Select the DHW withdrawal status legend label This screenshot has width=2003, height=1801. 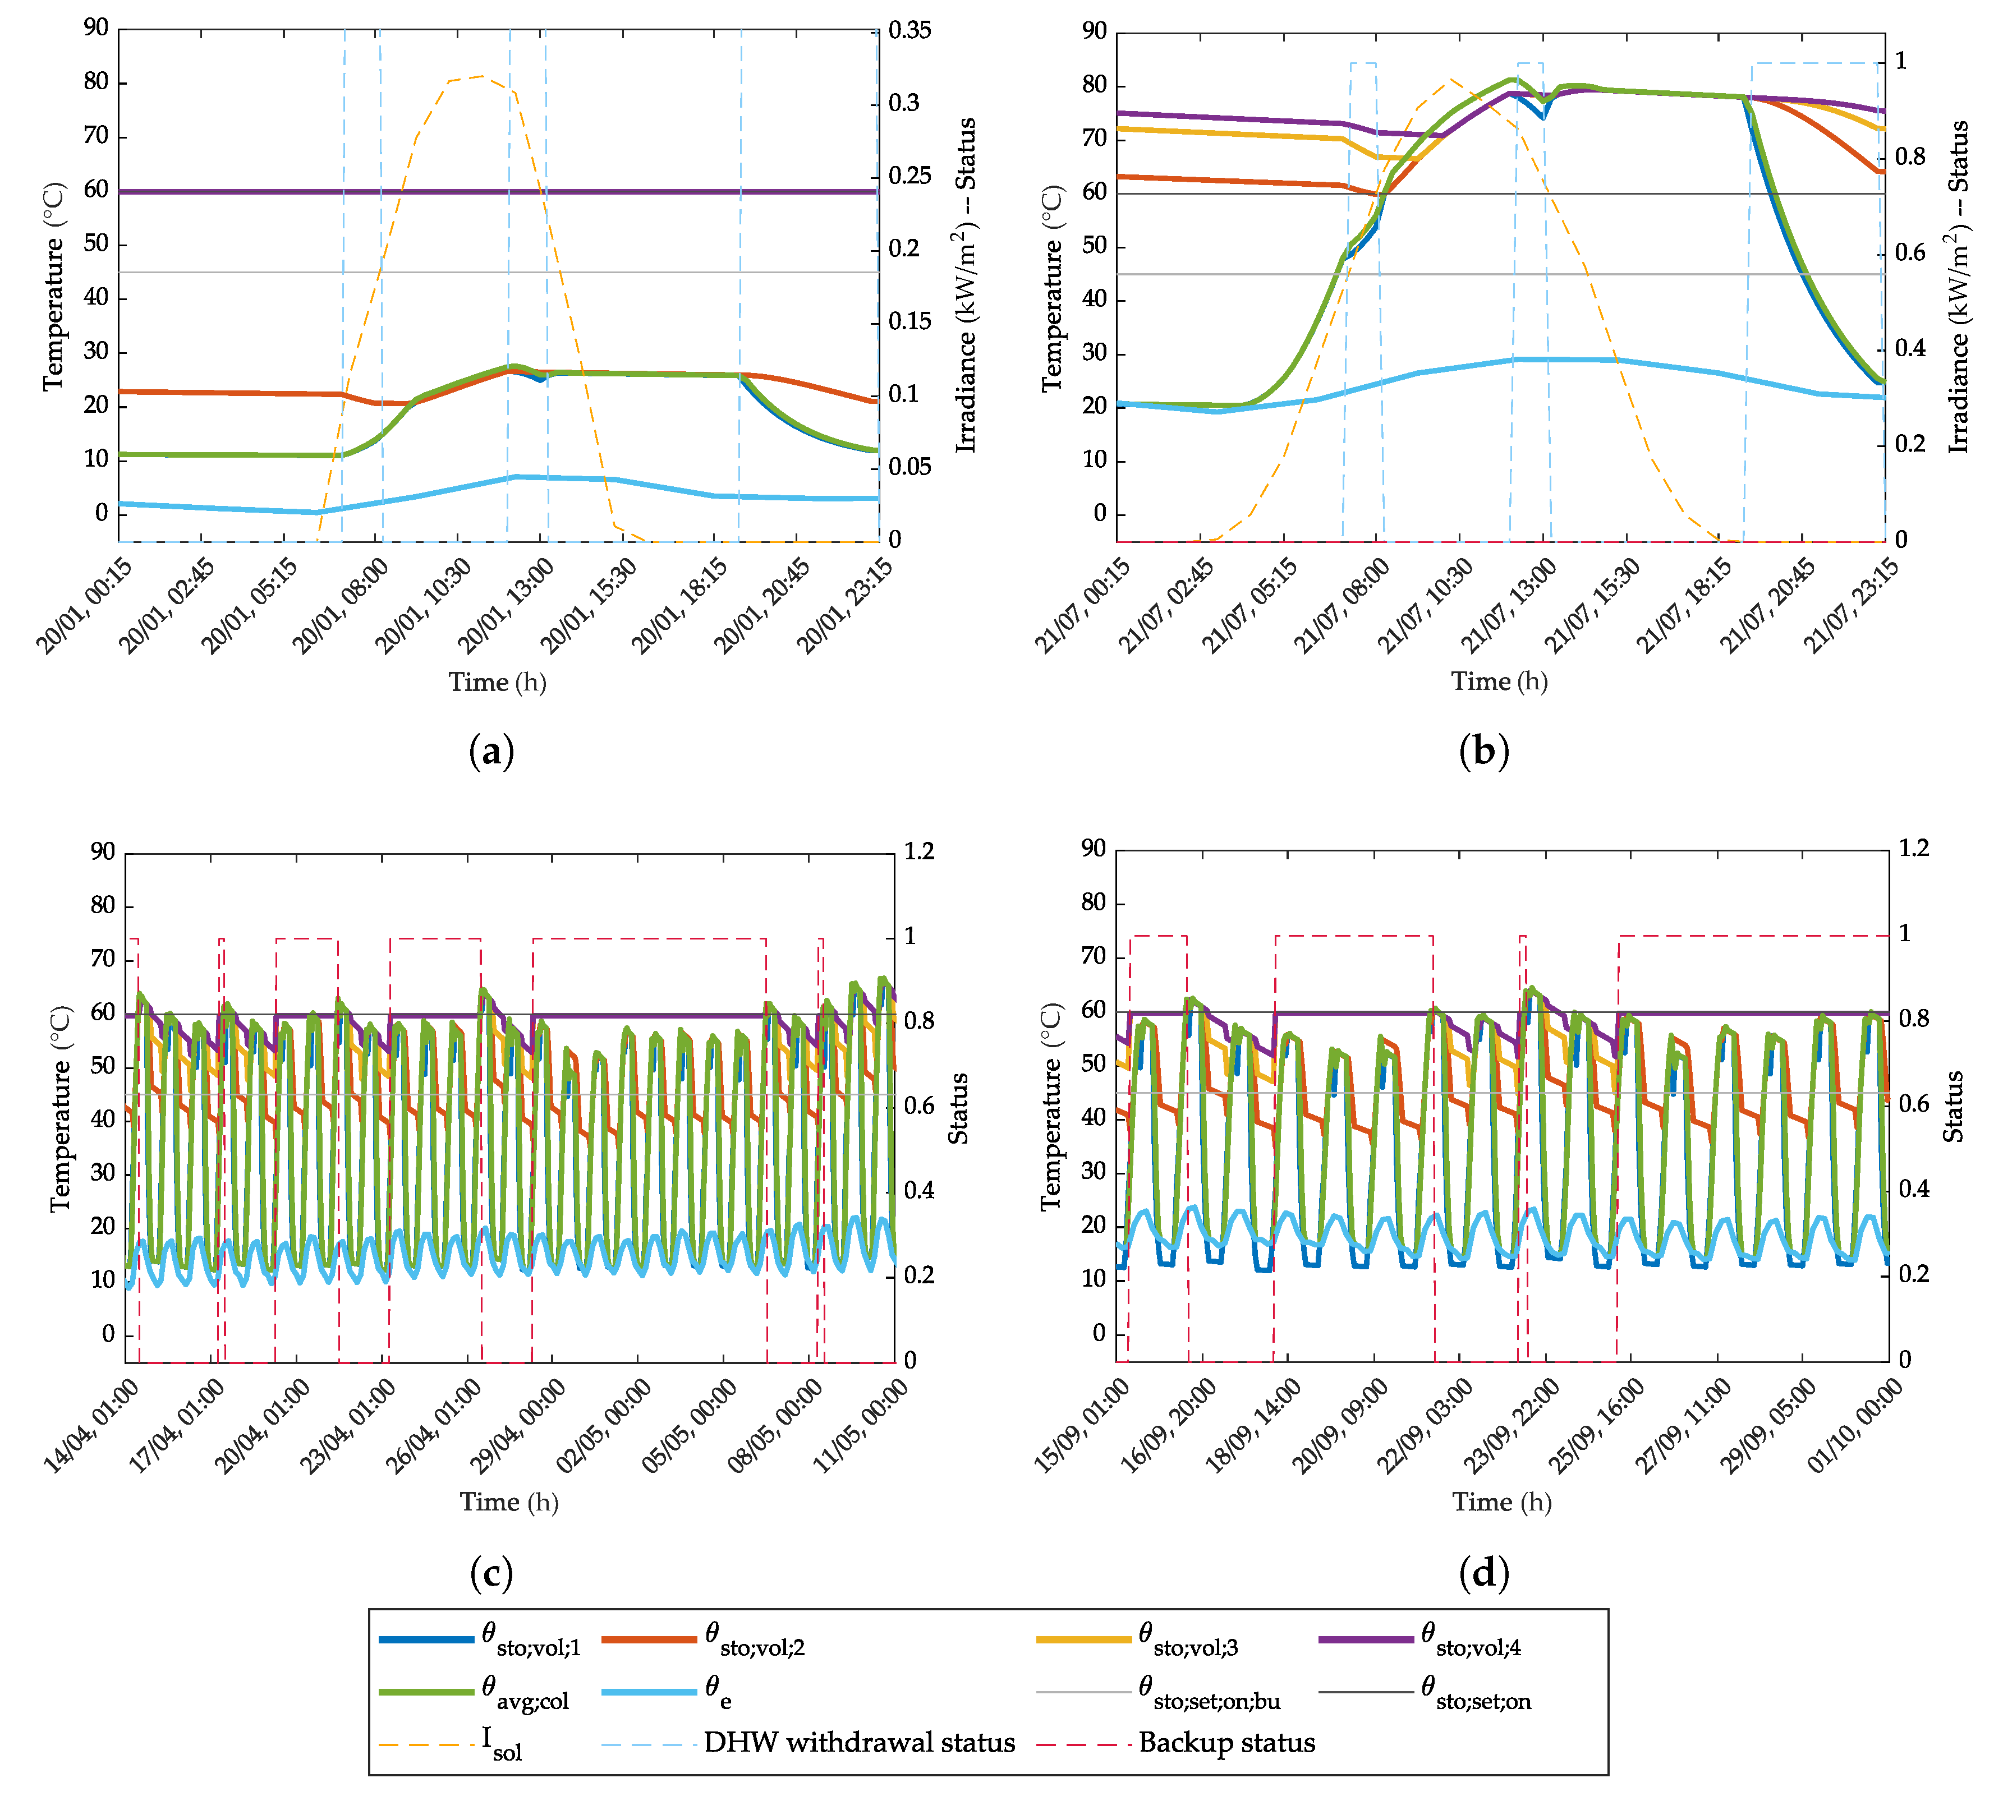tap(859, 1743)
